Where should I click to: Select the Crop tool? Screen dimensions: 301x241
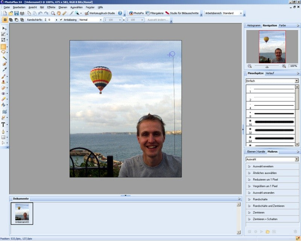coord(3,40)
